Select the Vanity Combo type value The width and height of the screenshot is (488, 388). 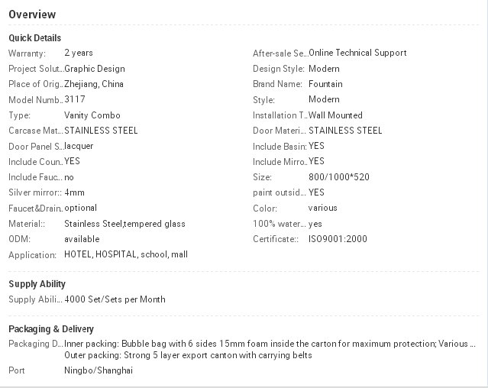pyautogui.click(x=92, y=115)
